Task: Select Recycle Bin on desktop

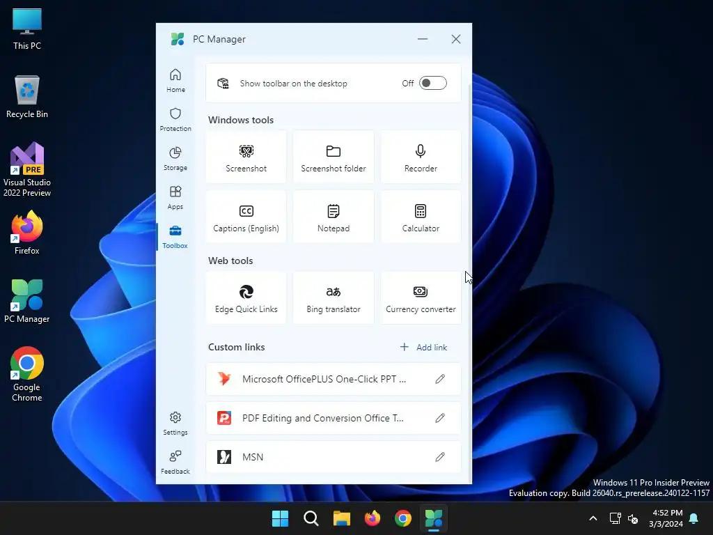Action: click(27, 98)
